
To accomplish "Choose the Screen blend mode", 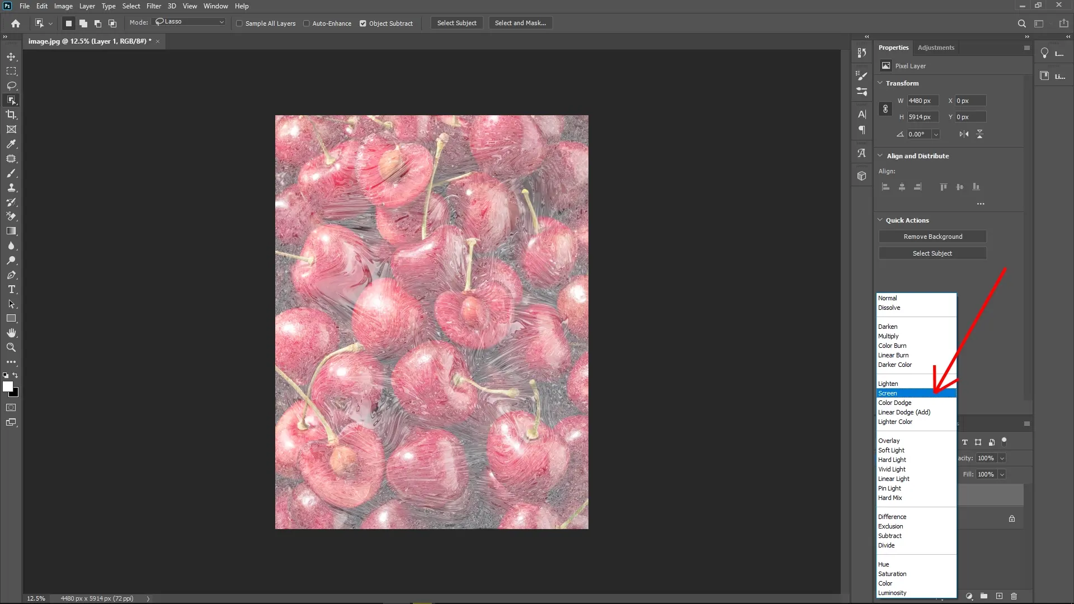I will click(895, 393).
